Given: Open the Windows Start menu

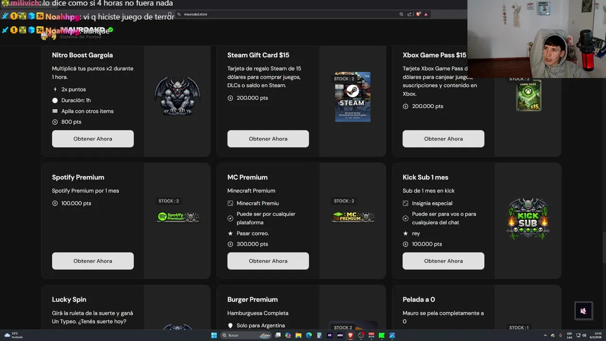Looking at the screenshot, I should coord(214,335).
